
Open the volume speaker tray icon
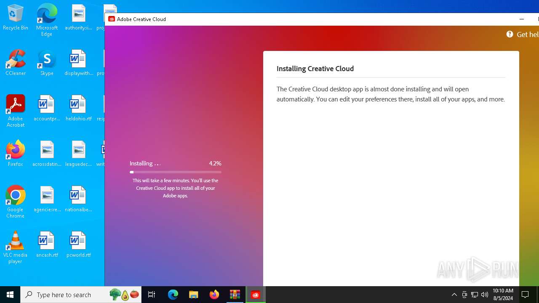(485, 295)
